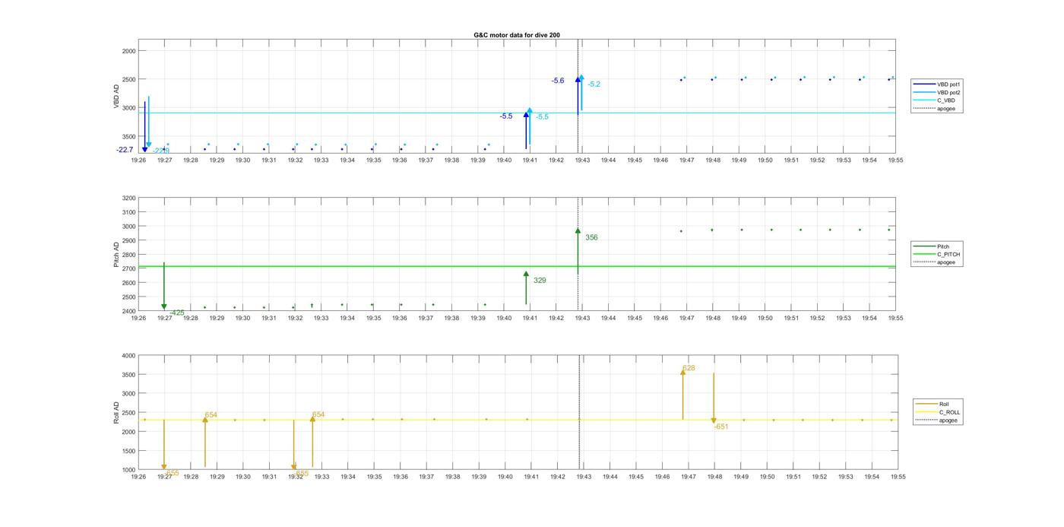Click the '3200' y-axis tick in Pitch plot
Viewport: 1064px width, 527px height.
click(x=128, y=198)
